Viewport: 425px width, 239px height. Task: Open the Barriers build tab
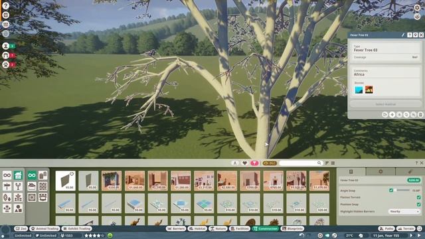tap(176, 228)
